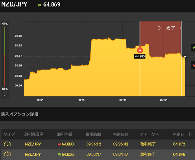
Task: Click gauge icon in the 09:36:12 row
Action: pyautogui.click(x=7, y=144)
